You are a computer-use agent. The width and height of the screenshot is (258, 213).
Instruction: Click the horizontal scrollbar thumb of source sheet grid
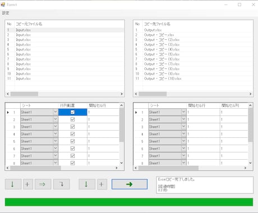coord(35,168)
